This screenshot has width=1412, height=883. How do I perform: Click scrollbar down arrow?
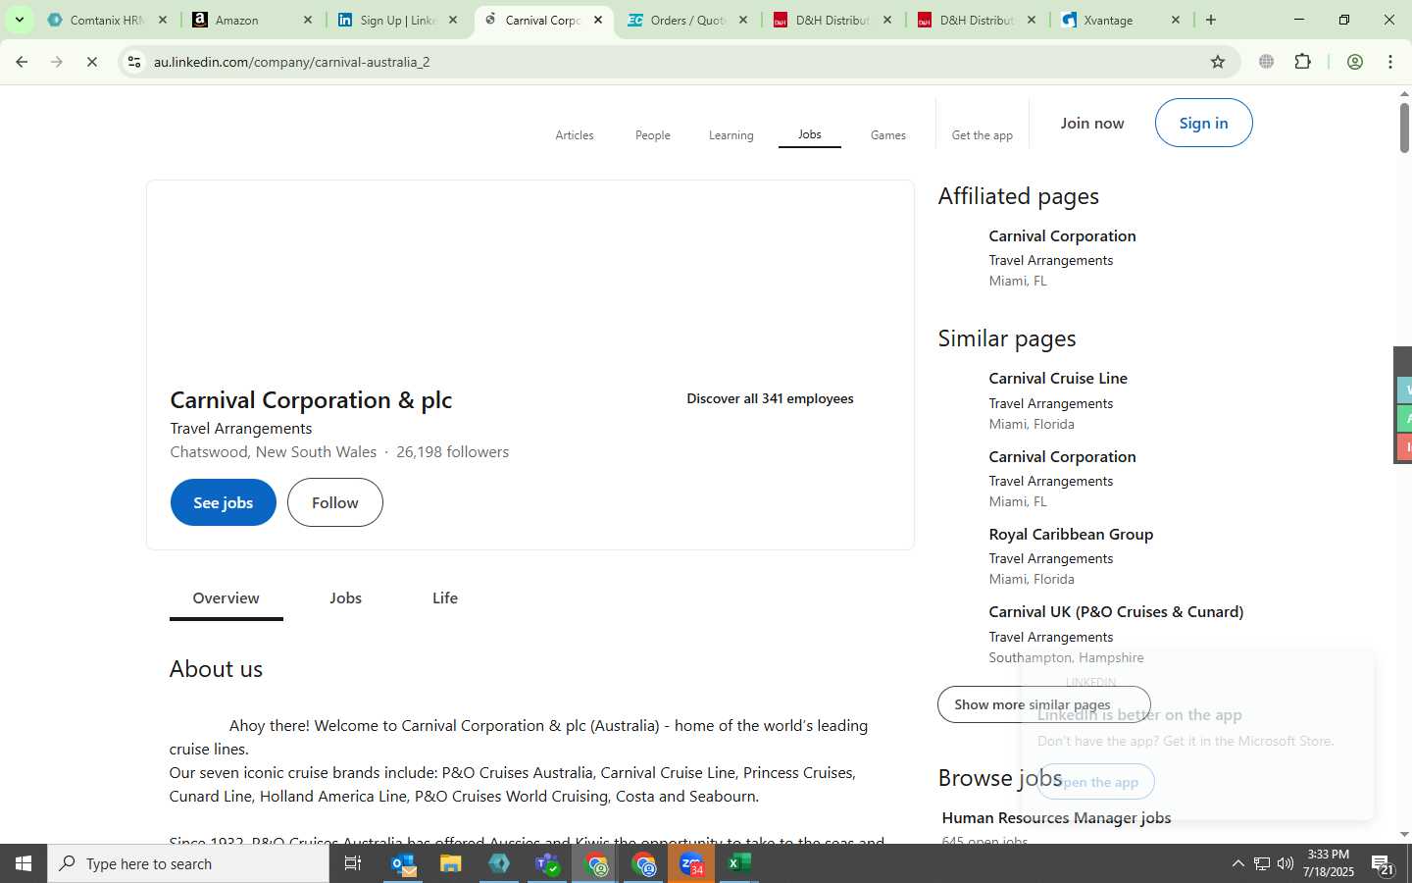pos(1404,834)
